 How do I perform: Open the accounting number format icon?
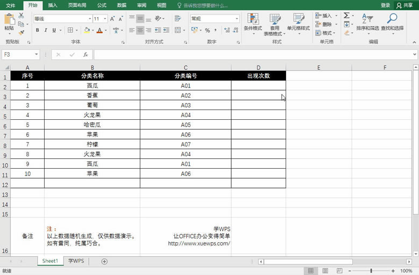(195, 30)
